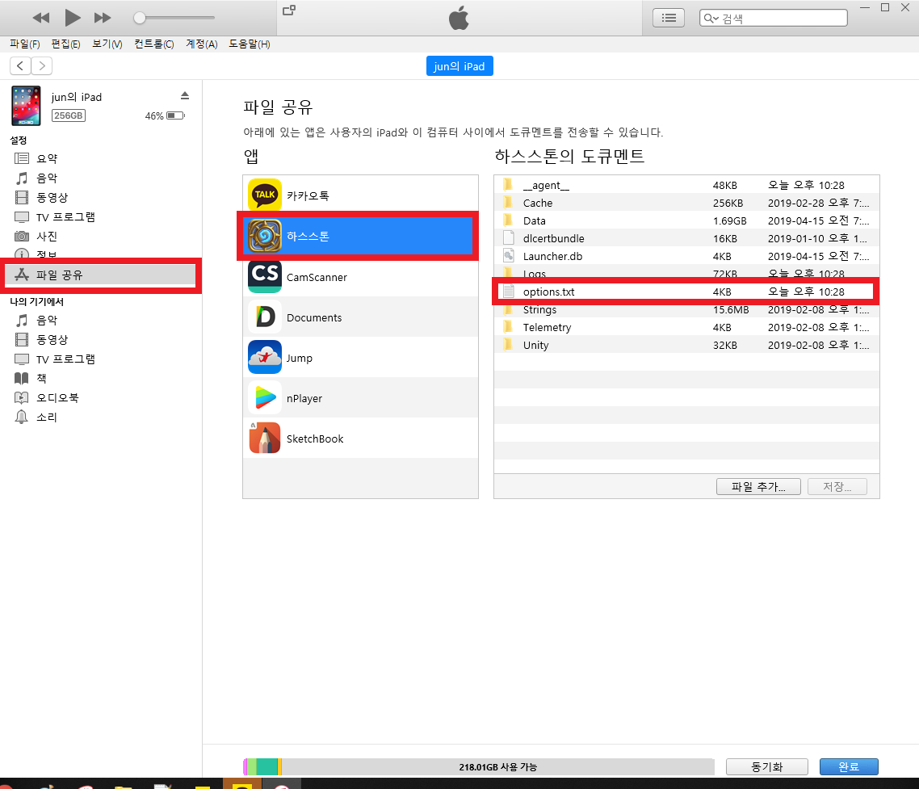This screenshot has height=789, width=919.
Task: Open the 컨트롤(C) menu
Action: click(154, 44)
